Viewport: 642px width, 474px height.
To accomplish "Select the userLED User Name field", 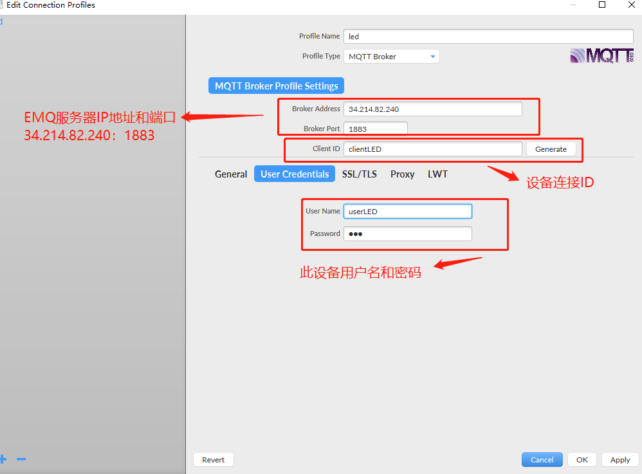I will (407, 211).
